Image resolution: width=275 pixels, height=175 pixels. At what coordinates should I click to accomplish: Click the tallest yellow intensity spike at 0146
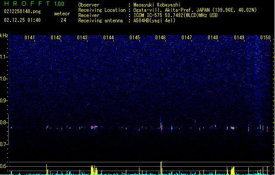161,168
